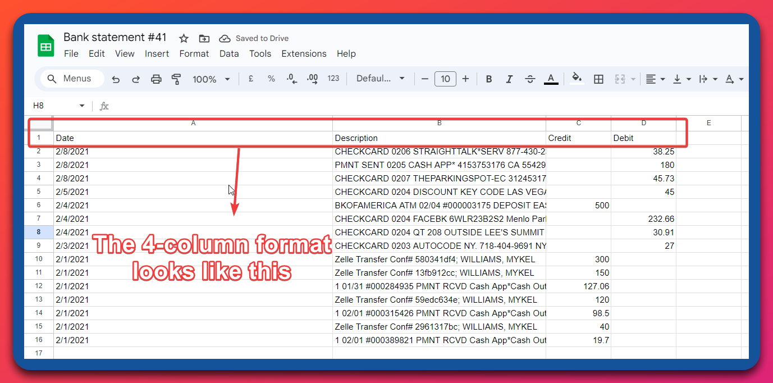Increase decimal places on the toolbar
Screen dimensions: 773x383
[312, 79]
